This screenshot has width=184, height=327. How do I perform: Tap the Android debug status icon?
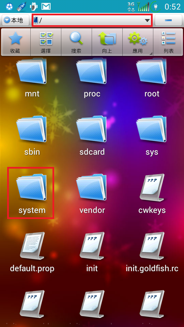point(34,6)
